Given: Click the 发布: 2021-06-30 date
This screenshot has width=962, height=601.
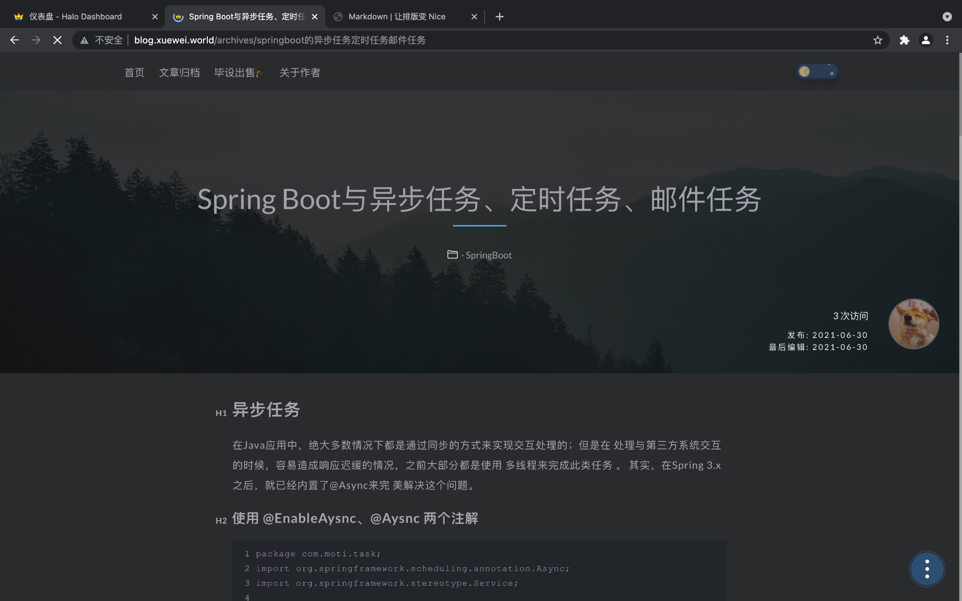Looking at the screenshot, I should click(x=827, y=335).
